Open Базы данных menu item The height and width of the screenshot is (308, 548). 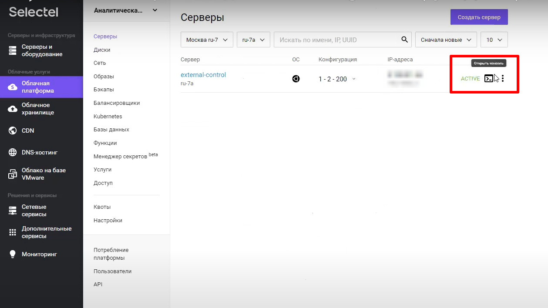111,130
